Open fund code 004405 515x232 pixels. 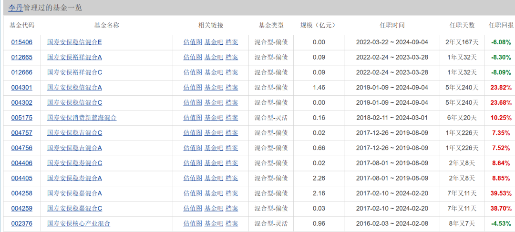click(x=21, y=178)
